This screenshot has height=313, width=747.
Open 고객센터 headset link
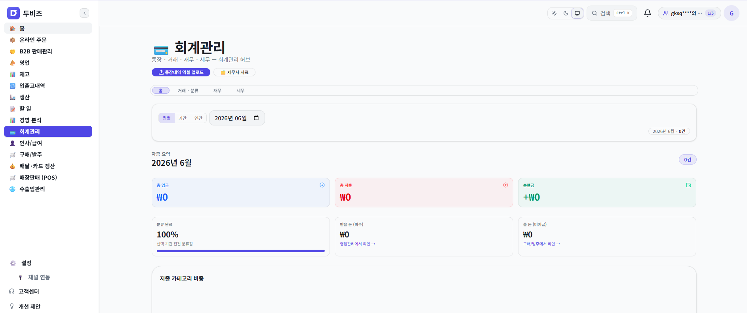(x=24, y=291)
